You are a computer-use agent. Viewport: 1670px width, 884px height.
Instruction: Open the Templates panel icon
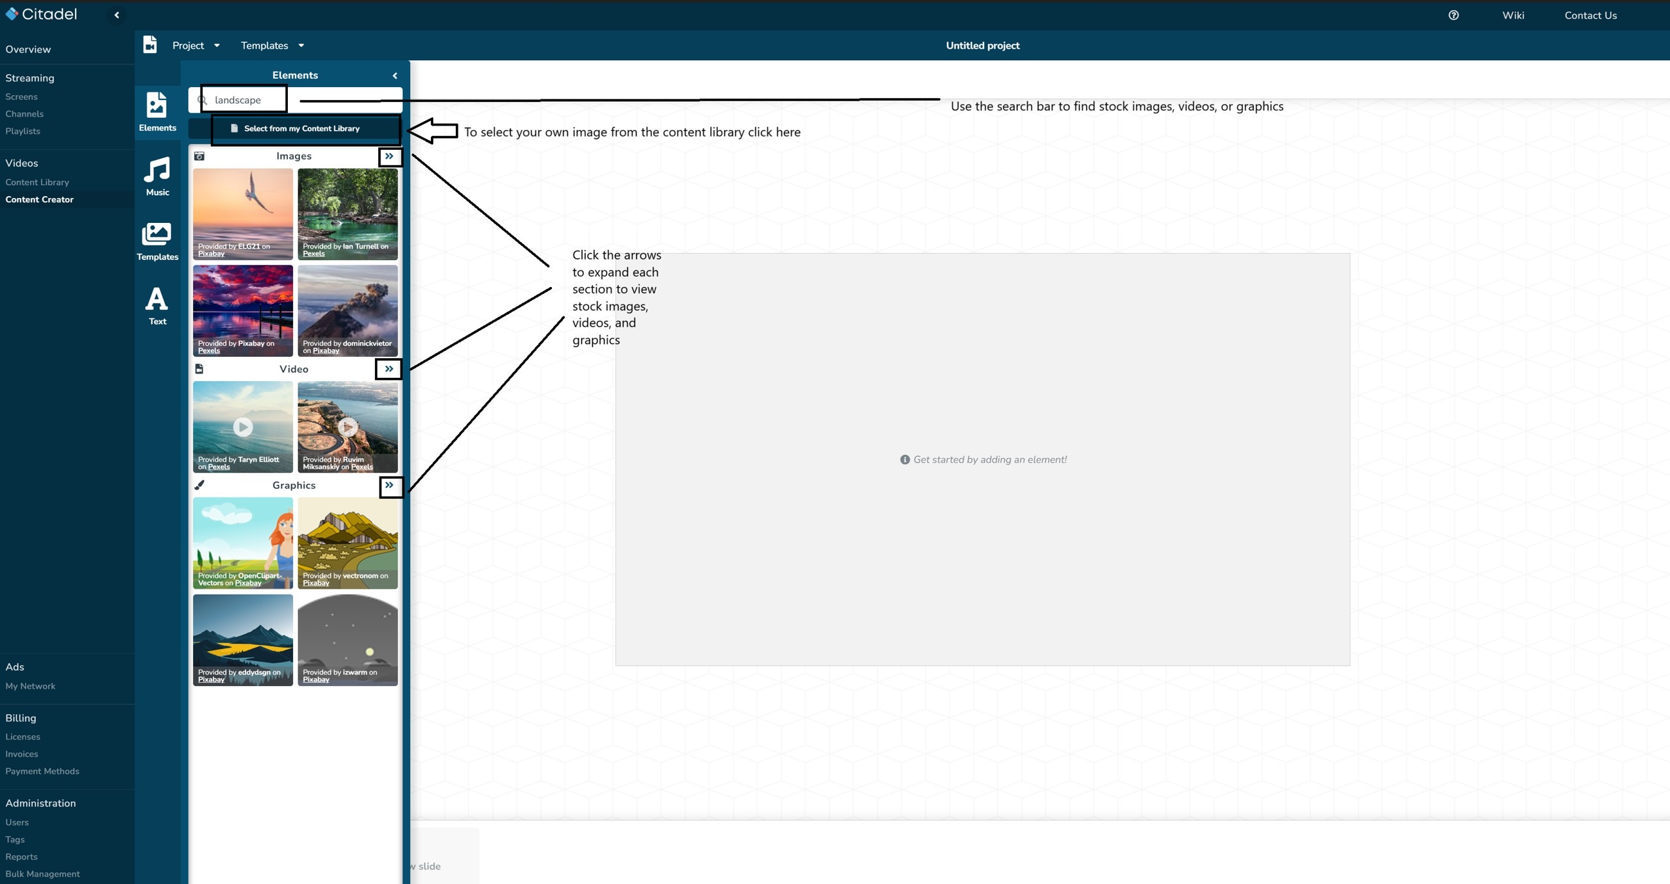coord(158,241)
